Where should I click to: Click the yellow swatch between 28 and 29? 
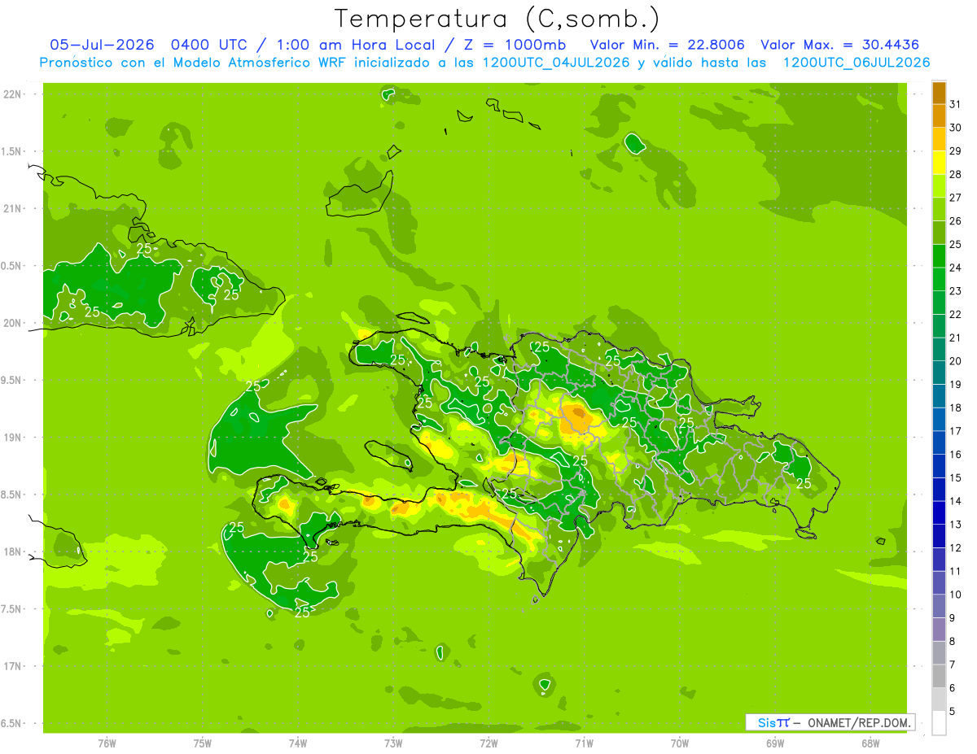click(939, 163)
